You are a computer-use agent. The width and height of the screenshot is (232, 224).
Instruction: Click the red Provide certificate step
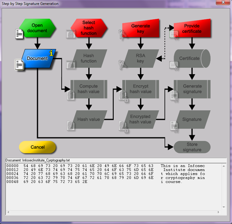192,29
